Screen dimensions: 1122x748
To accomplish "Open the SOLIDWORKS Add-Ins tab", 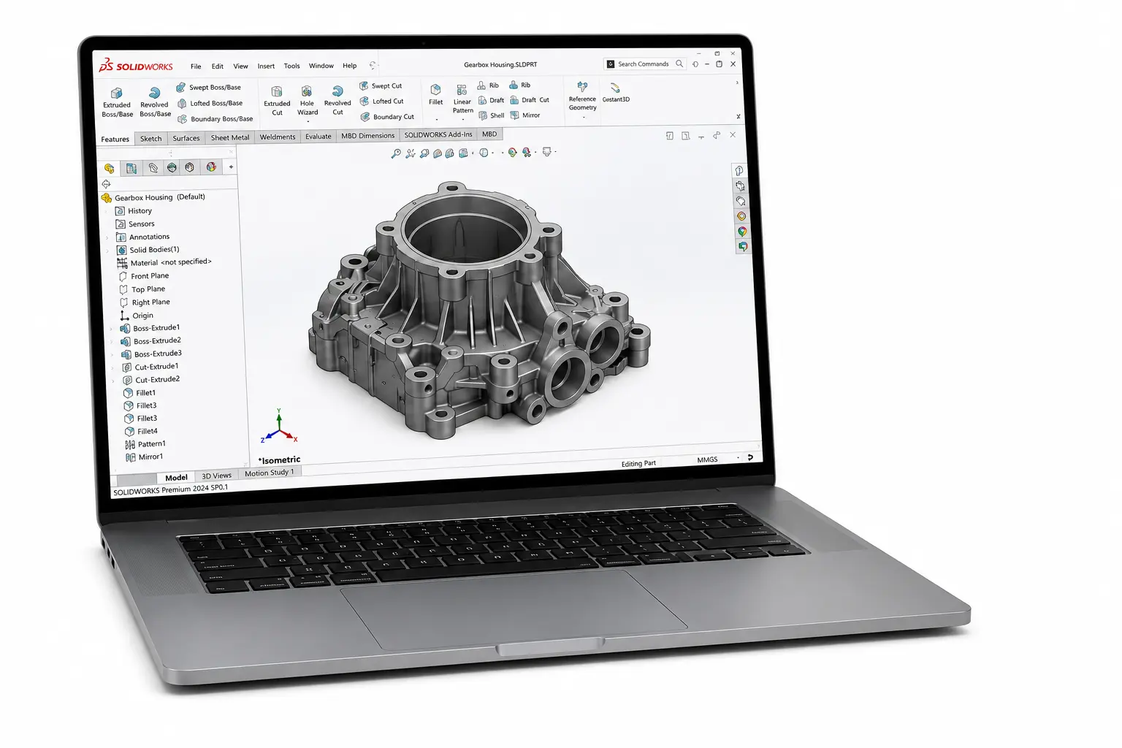I will pyautogui.click(x=438, y=134).
